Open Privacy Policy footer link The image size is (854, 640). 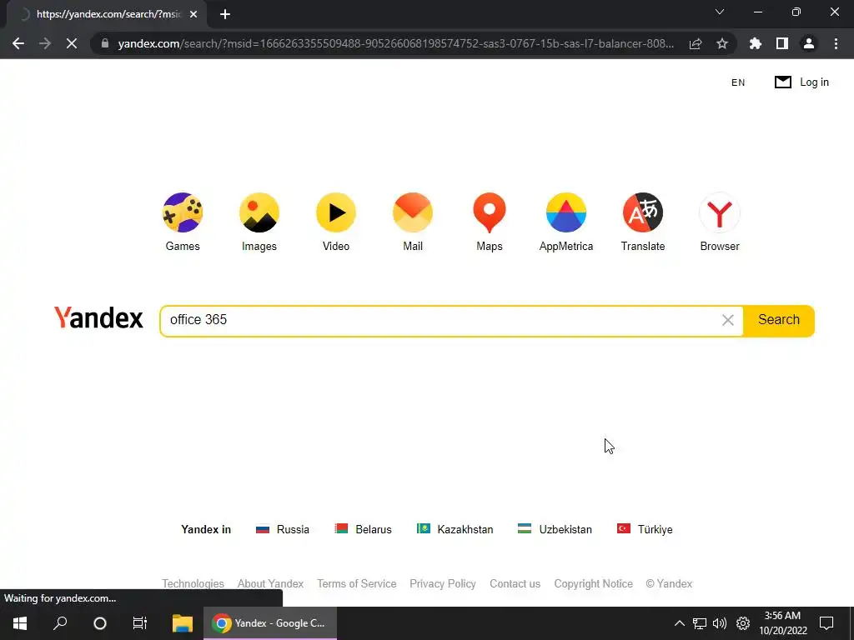(x=443, y=584)
